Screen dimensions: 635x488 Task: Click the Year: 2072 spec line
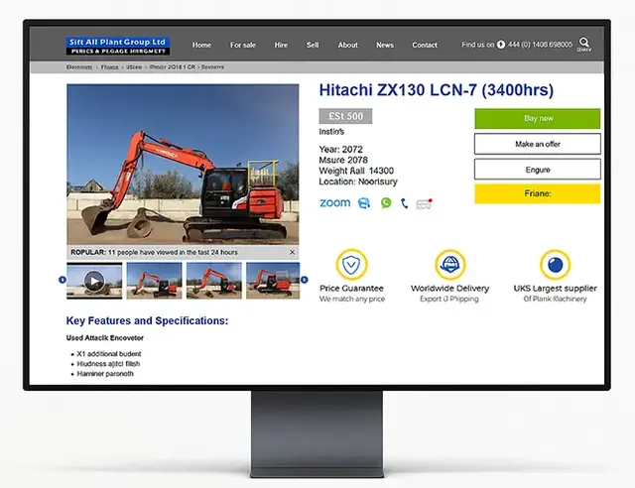(340, 149)
